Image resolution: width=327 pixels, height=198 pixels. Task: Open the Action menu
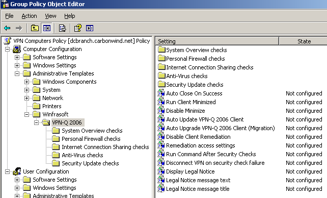[x=29, y=16]
